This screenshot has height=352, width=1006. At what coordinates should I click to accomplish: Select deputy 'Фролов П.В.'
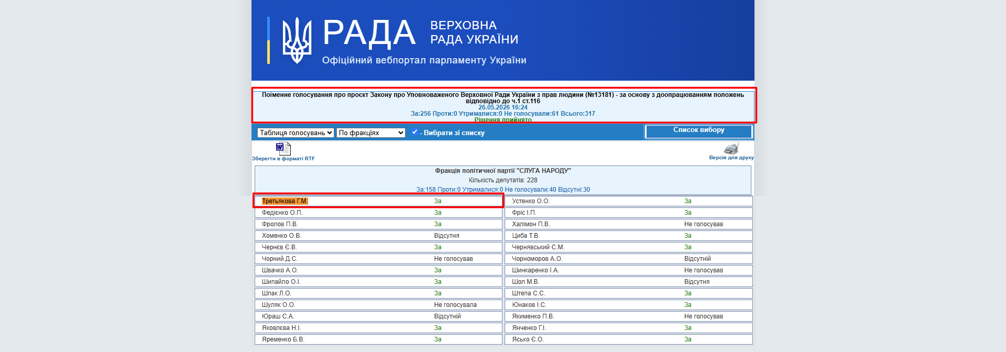click(280, 224)
